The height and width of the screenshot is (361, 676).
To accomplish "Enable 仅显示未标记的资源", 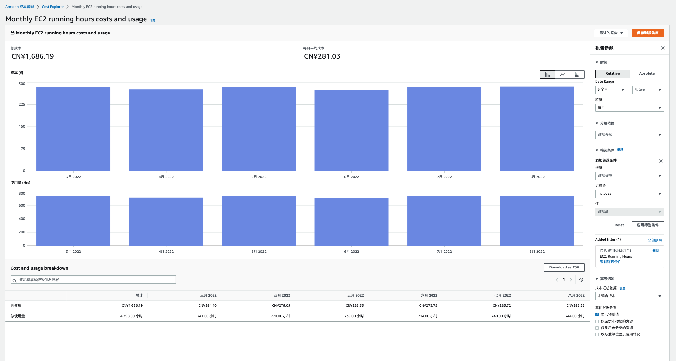I will (x=597, y=321).
